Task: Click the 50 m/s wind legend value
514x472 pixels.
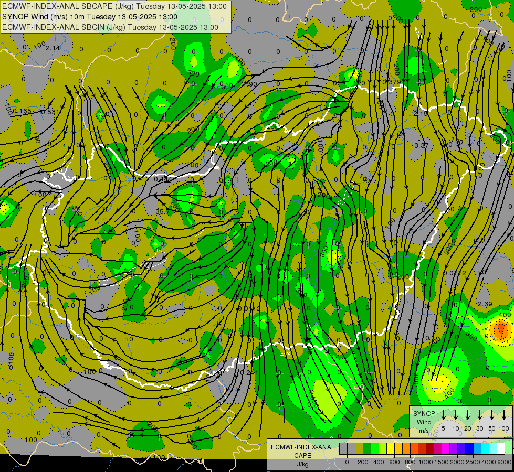Action: pos(492,428)
